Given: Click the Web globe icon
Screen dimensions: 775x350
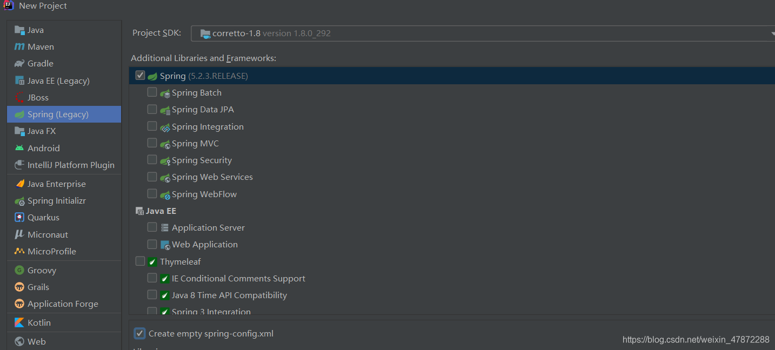Looking at the screenshot, I should click(19, 341).
